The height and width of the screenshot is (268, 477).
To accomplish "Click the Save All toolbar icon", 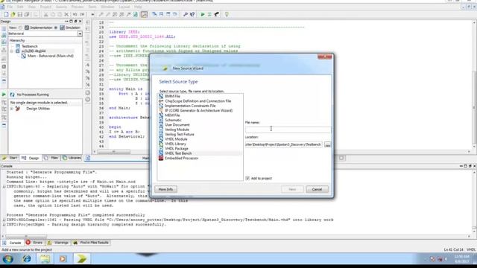I will click(x=27, y=14).
